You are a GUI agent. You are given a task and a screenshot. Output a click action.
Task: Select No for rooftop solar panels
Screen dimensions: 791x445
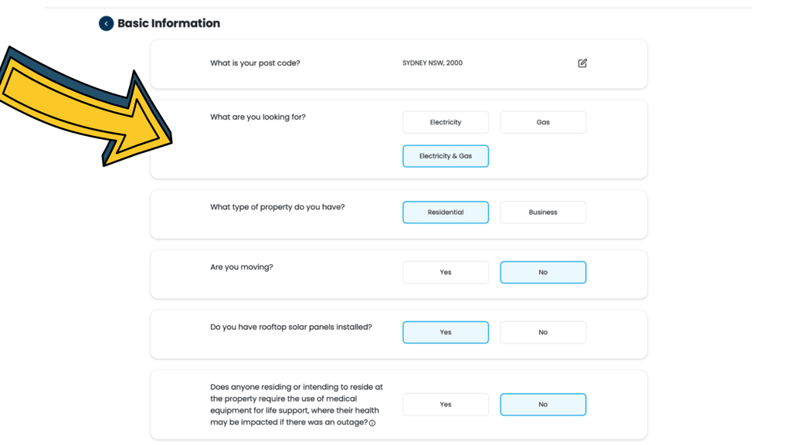pyautogui.click(x=543, y=332)
